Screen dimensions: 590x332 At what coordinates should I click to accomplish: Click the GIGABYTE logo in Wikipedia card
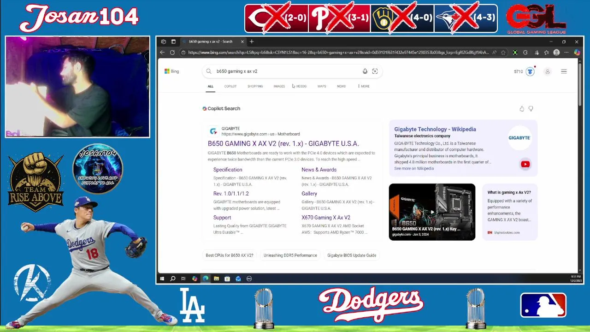[519, 138]
